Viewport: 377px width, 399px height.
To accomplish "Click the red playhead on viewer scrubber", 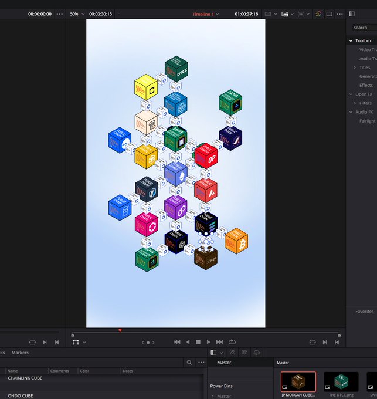I will tap(120, 330).
